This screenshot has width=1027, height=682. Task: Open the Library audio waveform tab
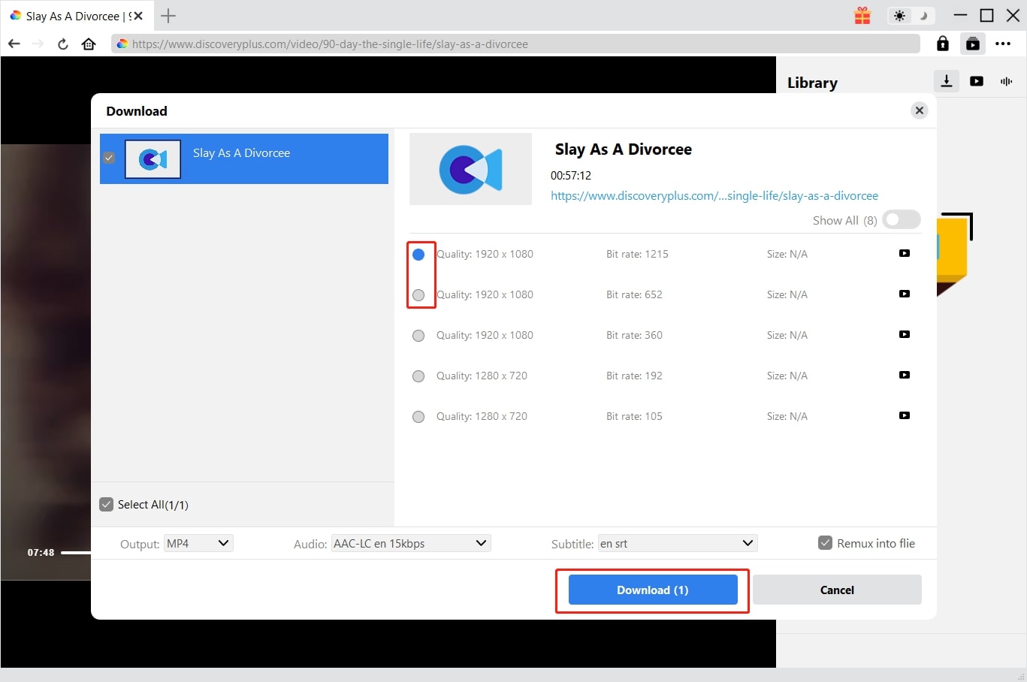[x=1006, y=81]
